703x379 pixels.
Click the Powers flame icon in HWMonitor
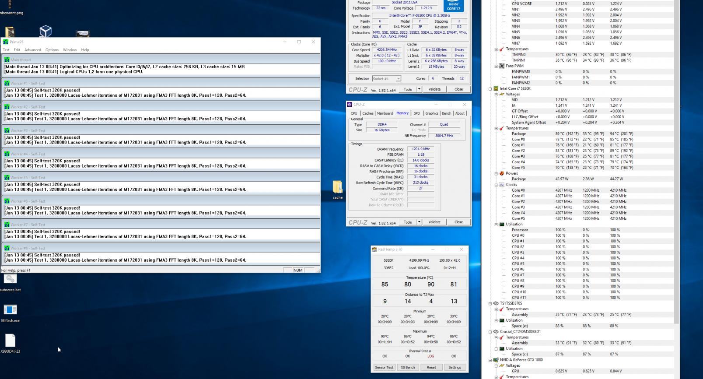coord(502,173)
